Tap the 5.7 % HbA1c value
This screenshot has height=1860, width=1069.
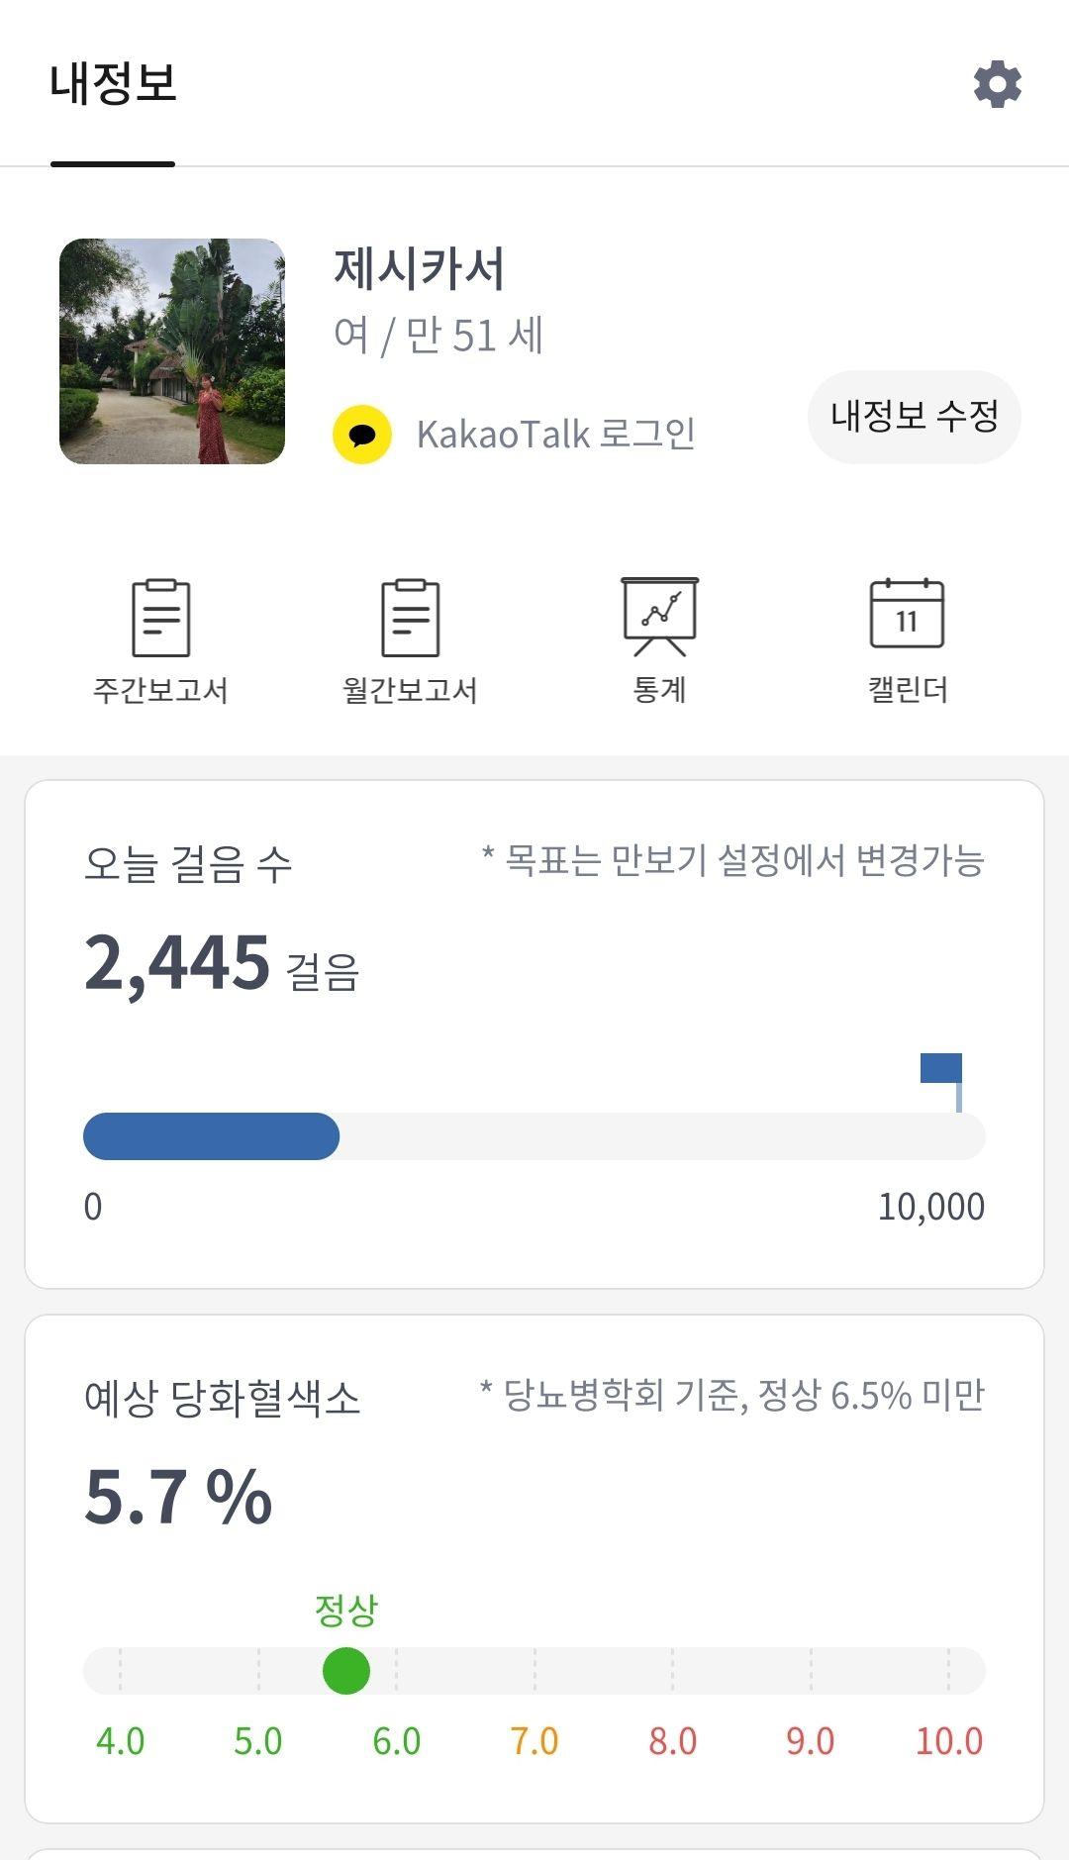click(178, 1497)
